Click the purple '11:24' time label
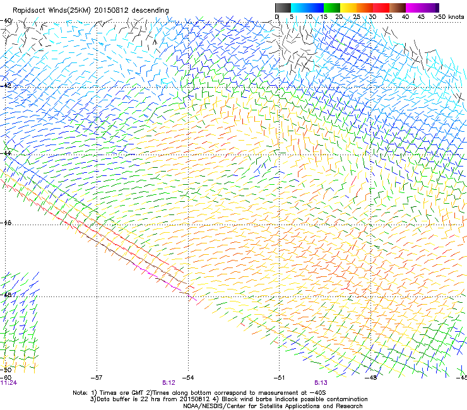The image size is (467, 410). coord(9,383)
